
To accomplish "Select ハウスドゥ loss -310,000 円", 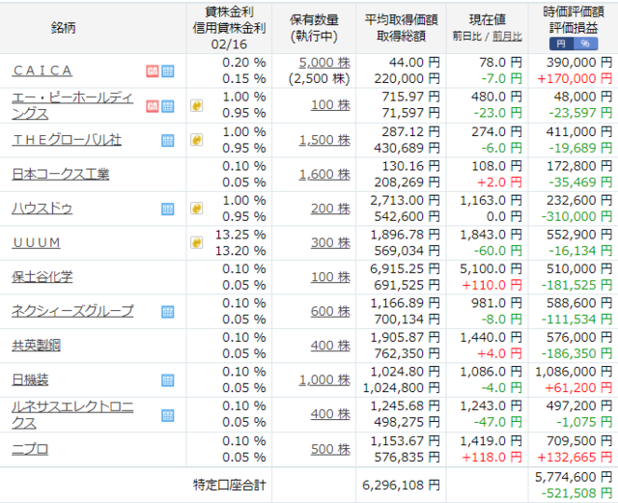I will tap(576, 216).
